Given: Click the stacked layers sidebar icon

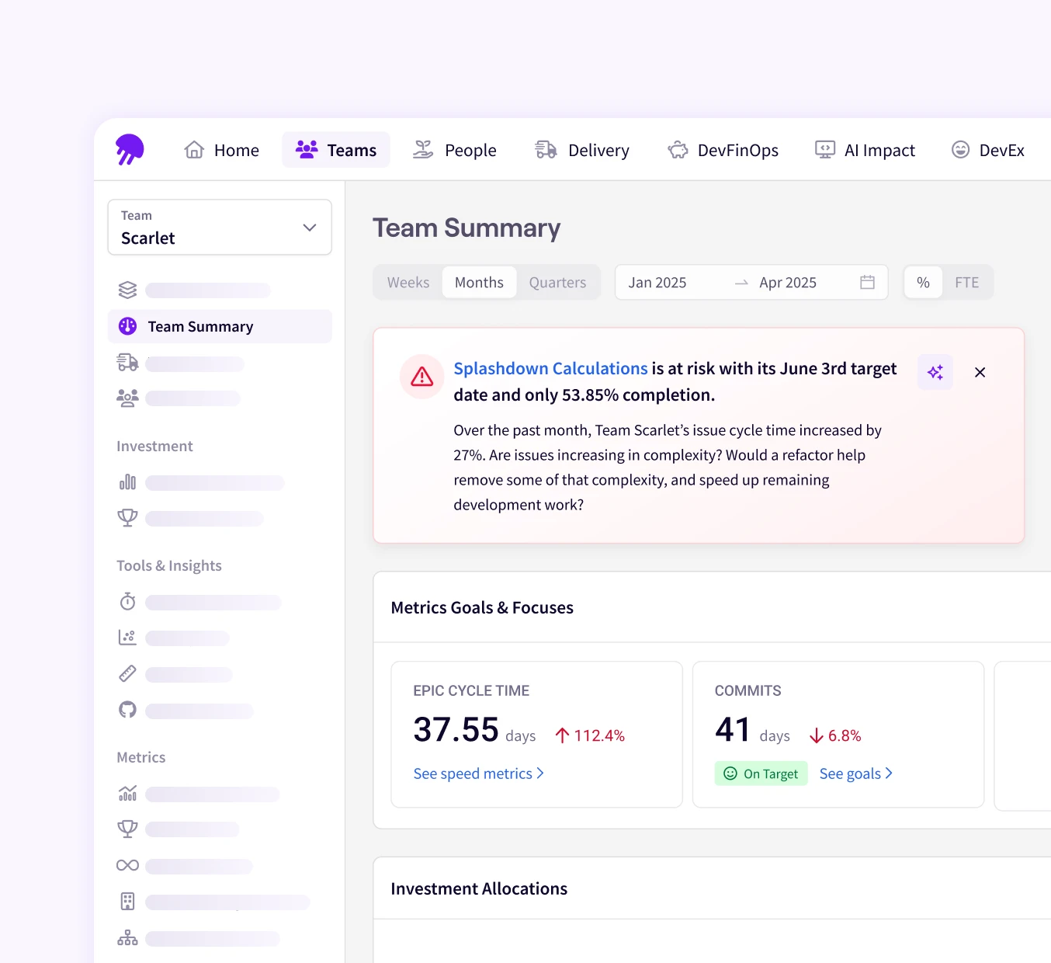Looking at the screenshot, I should [x=127, y=290].
